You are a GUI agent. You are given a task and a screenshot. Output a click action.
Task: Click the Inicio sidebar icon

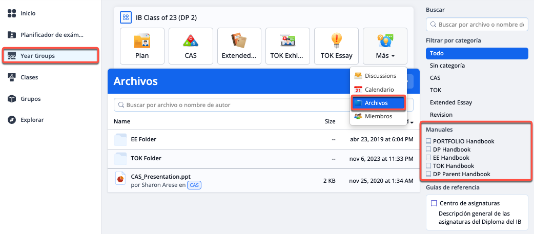pyautogui.click(x=12, y=13)
